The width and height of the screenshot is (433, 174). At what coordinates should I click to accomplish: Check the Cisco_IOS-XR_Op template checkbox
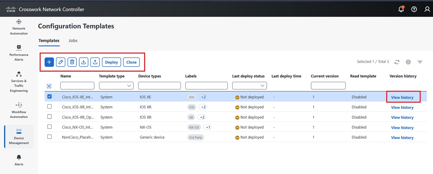coord(50,117)
